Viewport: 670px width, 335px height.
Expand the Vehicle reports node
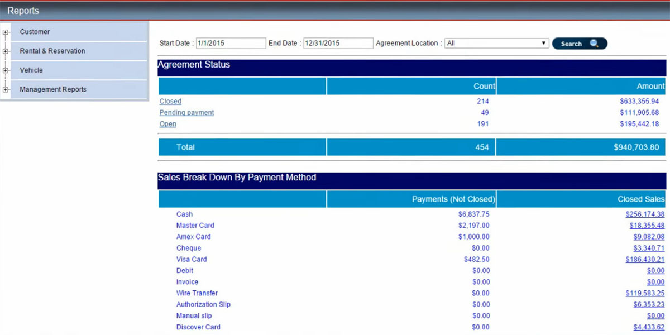point(6,71)
